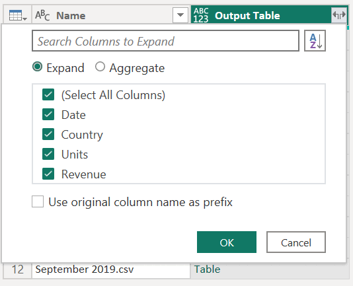Toggle the Units column checkbox
The height and width of the screenshot is (286, 353).
[x=48, y=154]
